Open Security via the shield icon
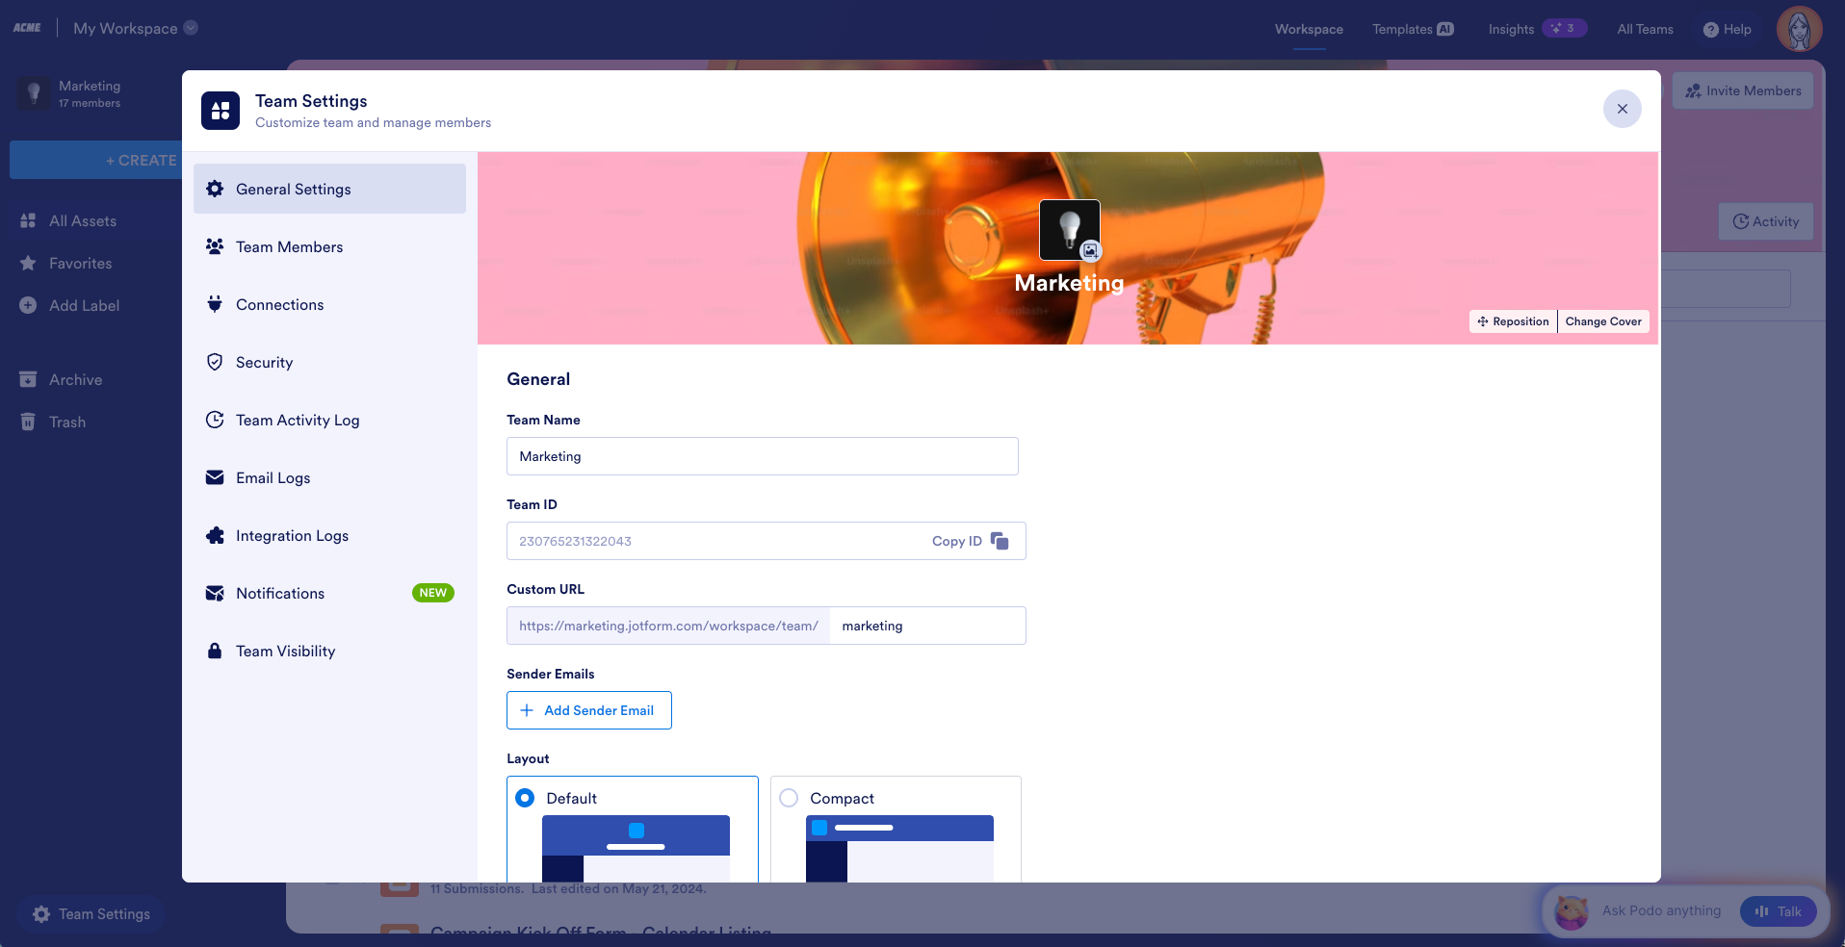 click(x=215, y=362)
